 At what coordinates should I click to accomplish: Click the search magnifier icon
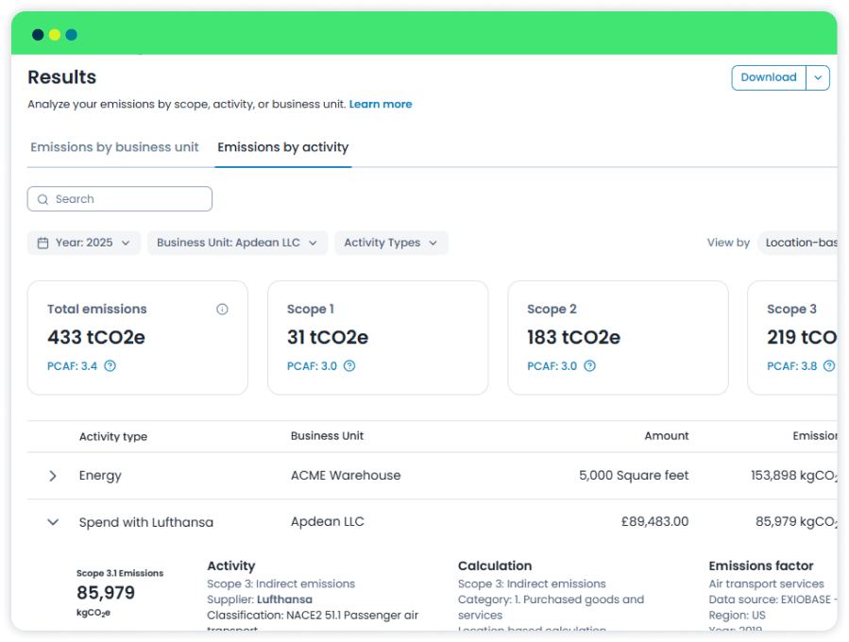(x=42, y=199)
